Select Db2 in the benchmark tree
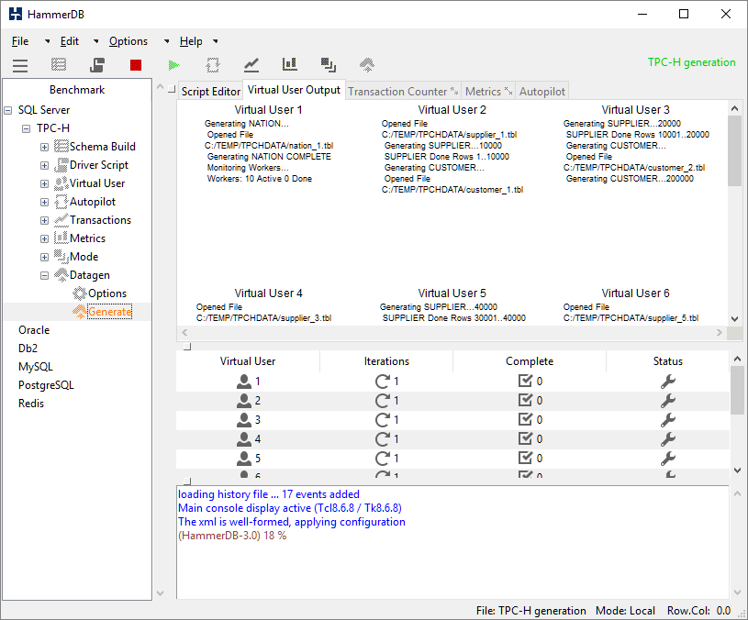 [28, 349]
